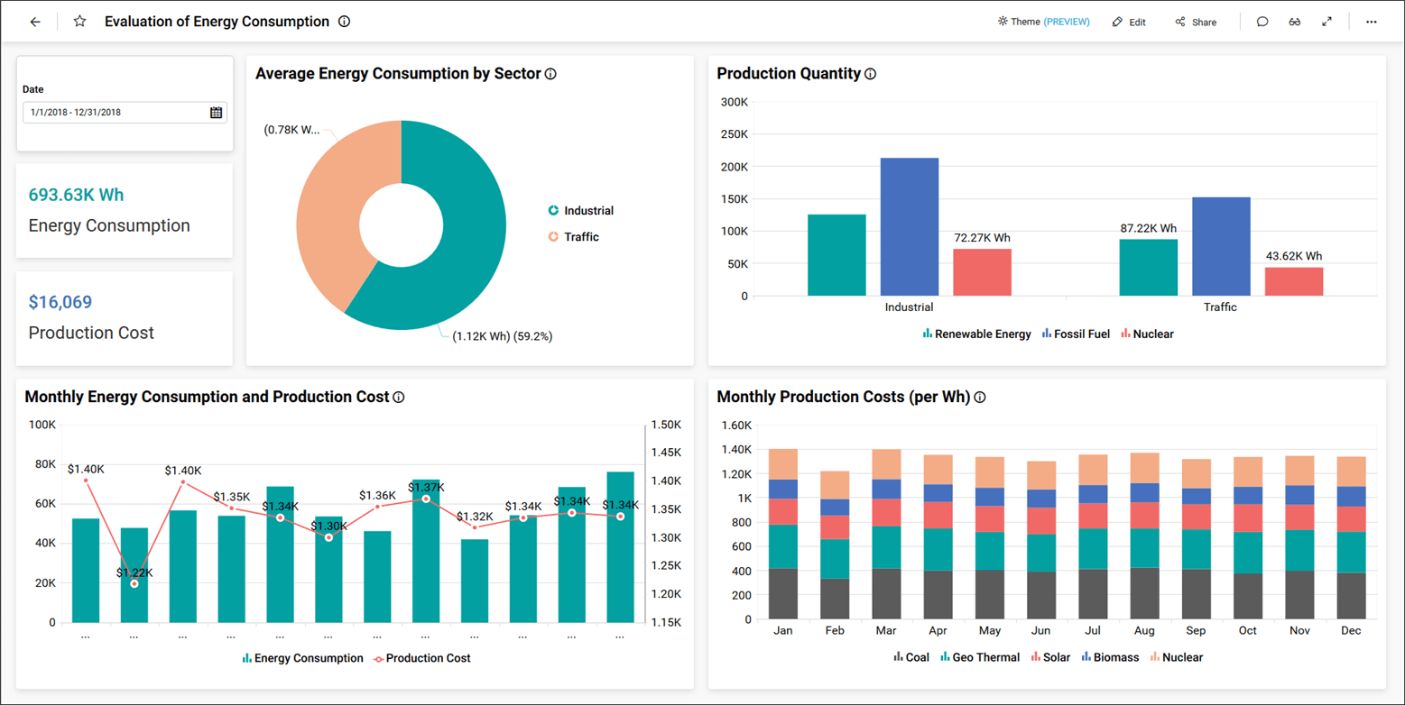Click the back arrow at top left
The width and height of the screenshot is (1405, 705).
pyautogui.click(x=34, y=21)
